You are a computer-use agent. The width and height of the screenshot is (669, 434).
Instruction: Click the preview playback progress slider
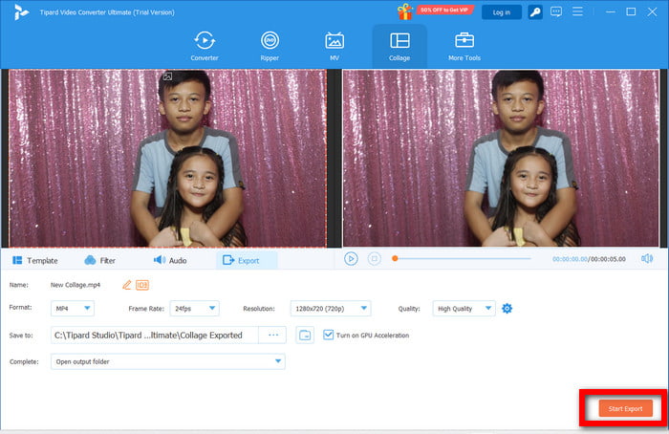pos(462,258)
